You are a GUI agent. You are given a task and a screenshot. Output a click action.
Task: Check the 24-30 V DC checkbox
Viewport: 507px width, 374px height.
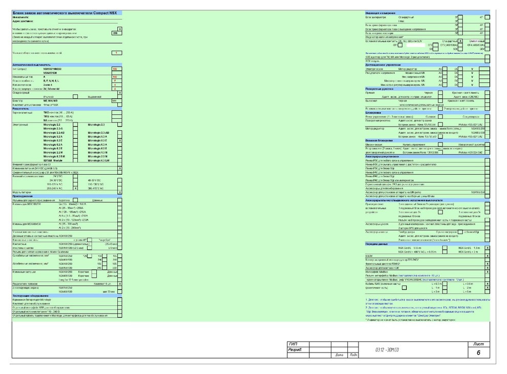point(75,180)
